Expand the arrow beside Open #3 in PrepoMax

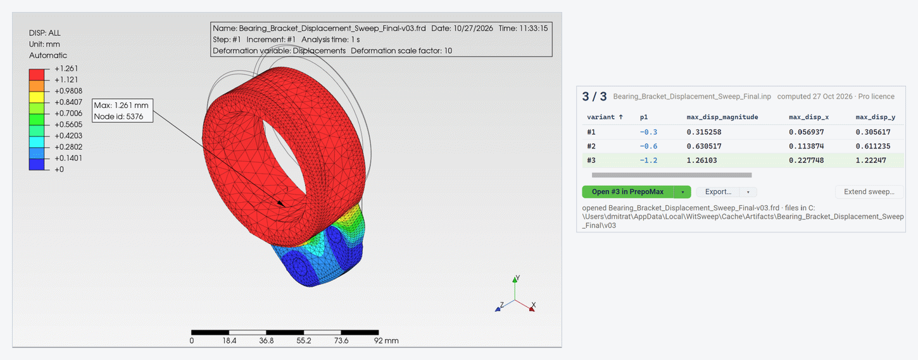(682, 191)
